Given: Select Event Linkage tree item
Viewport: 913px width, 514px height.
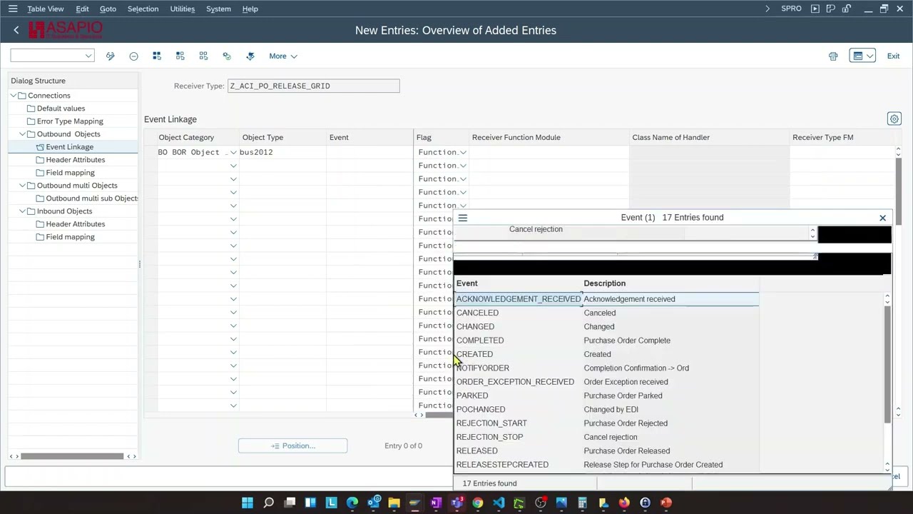Looking at the screenshot, I should pos(69,147).
